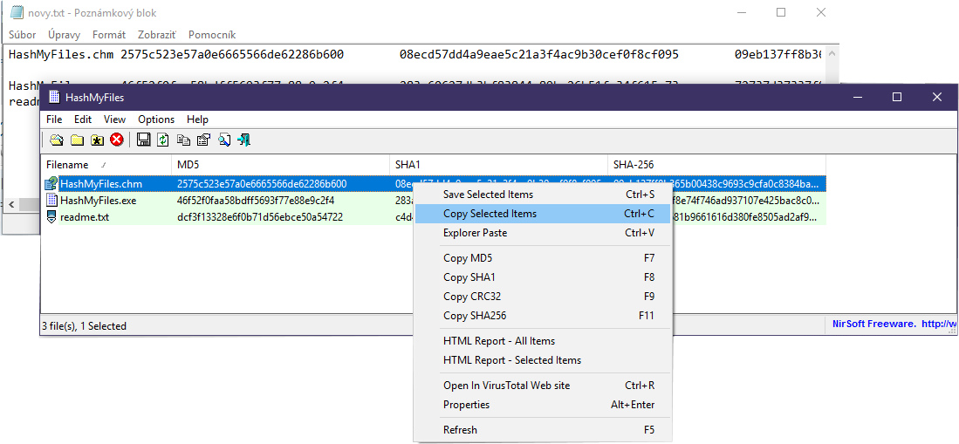
Task: Click MD5 value dcf3f13328e6f0b71d56ebce50a54722
Action: (x=260, y=216)
